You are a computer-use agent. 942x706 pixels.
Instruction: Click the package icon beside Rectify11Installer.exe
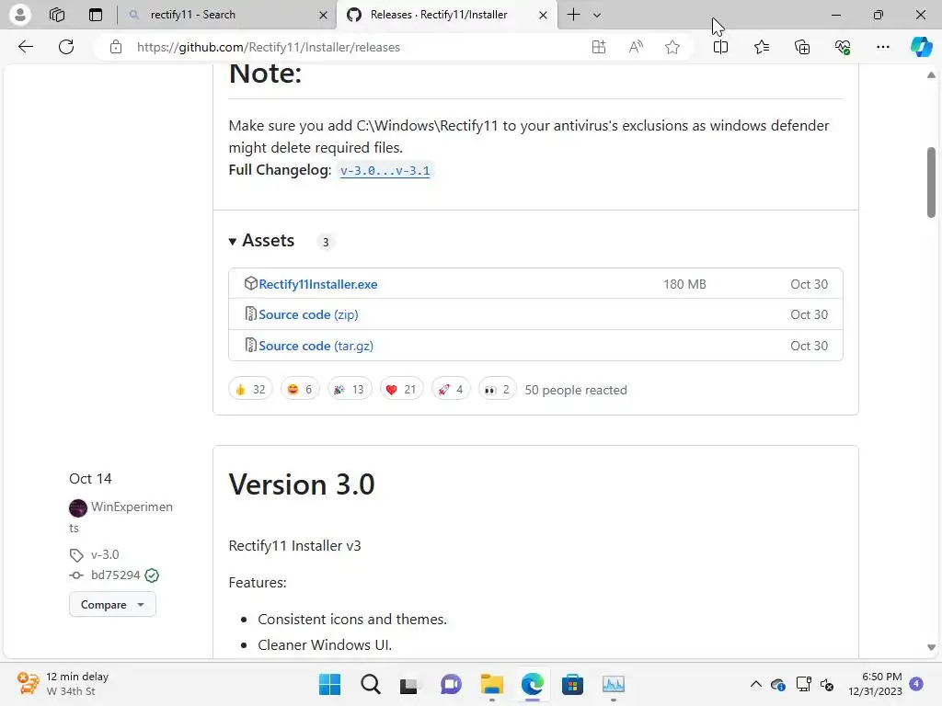point(250,283)
